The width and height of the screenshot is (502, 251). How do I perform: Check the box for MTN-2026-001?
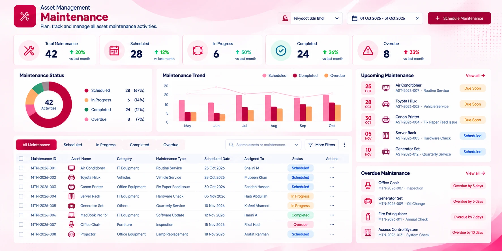pyautogui.click(x=21, y=168)
